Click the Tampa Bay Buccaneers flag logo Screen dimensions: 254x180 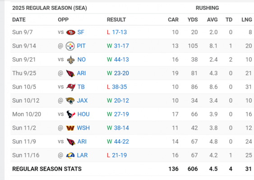(71, 87)
